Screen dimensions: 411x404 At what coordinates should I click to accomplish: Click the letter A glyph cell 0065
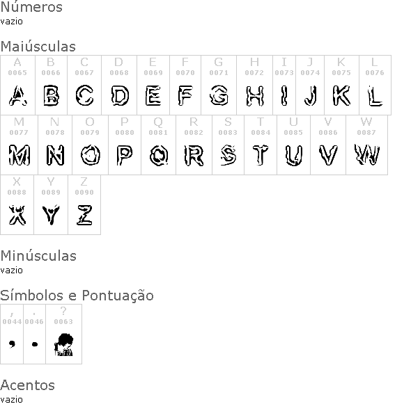click(17, 85)
